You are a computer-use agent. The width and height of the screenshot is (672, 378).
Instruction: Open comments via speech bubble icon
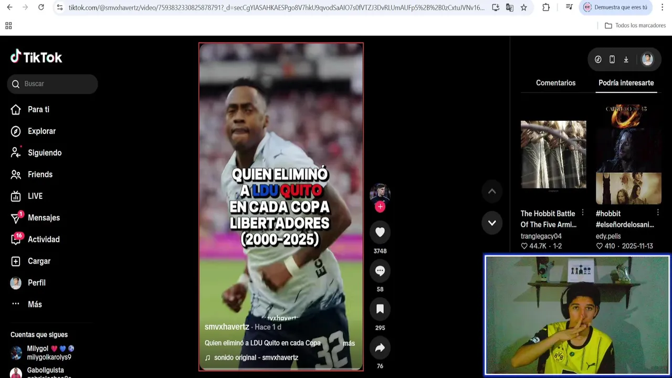tap(380, 271)
